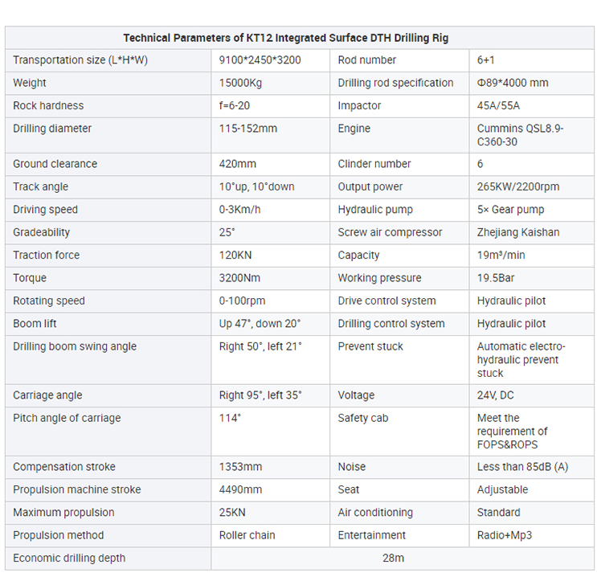This screenshot has height=581, width=597.
Task: Select the Economic drilling depth value 28m
Action: pyautogui.click(x=393, y=558)
